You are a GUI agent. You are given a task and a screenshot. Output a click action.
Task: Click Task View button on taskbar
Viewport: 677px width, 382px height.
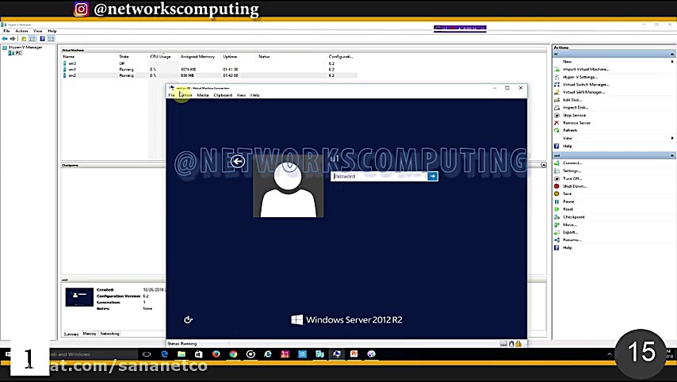(x=147, y=354)
